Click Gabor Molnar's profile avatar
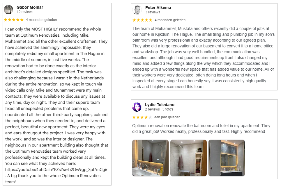The image size is (281, 189). pos(9,9)
